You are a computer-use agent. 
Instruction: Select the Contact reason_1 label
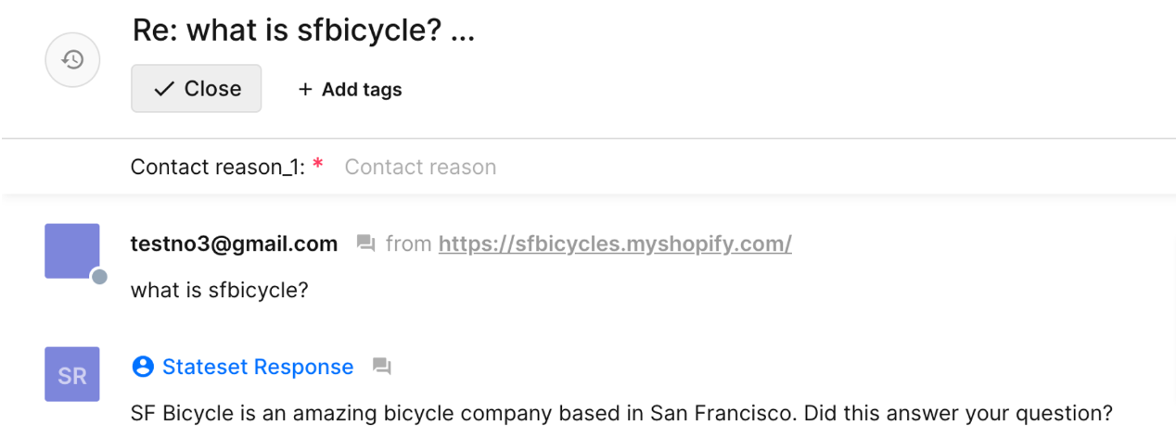tap(218, 167)
